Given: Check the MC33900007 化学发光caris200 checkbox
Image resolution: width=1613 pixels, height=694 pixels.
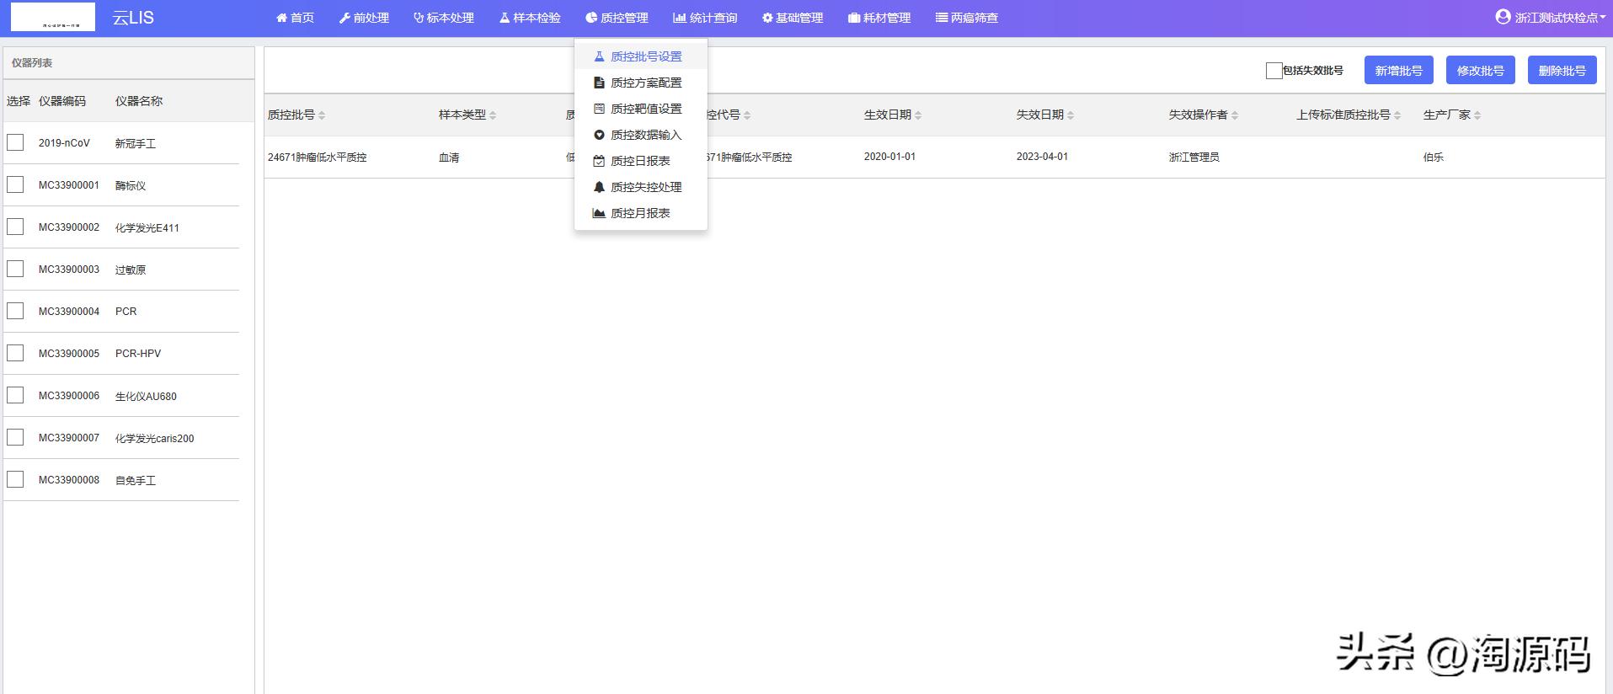Looking at the screenshot, I should point(15,437).
